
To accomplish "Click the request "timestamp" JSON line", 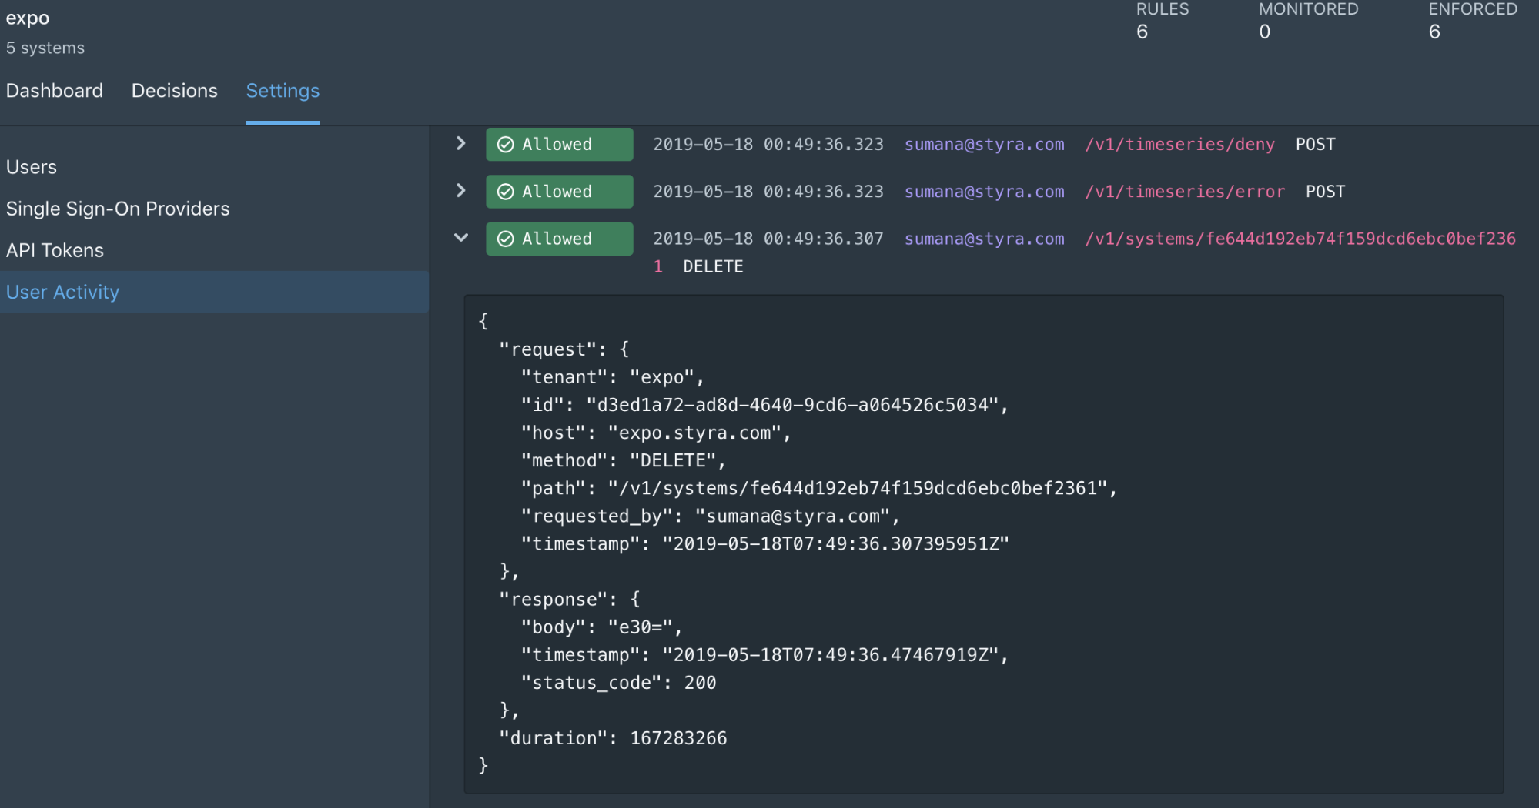I will pos(764,543).
